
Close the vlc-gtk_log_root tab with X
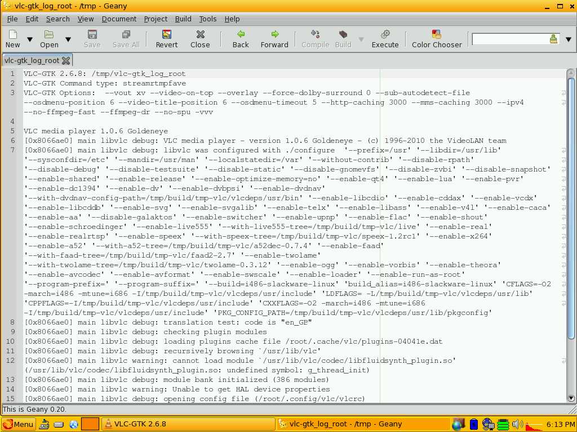click(66, 60)
